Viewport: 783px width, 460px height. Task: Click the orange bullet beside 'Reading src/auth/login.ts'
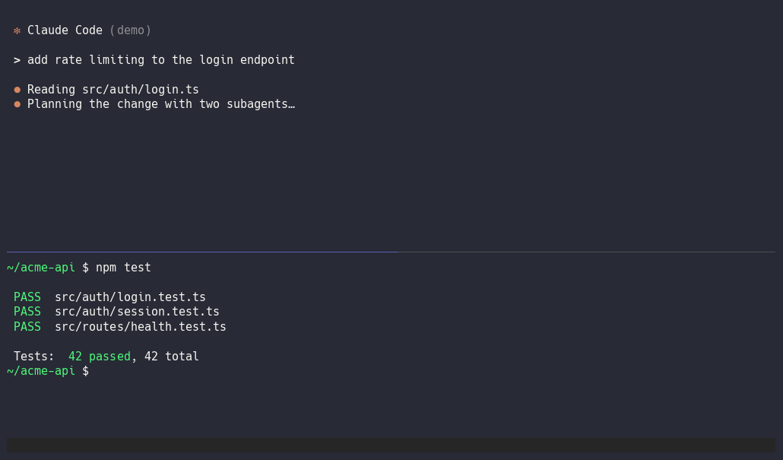coord(17,90)
